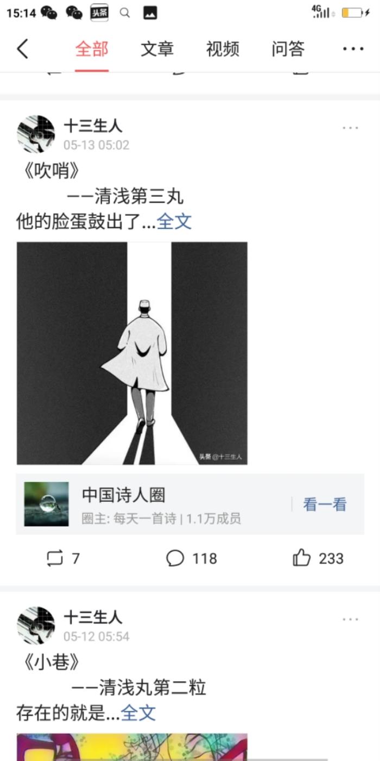Expand full text of 《小巷》 post
The image size is (380, 761).
click(x=138, y=713)
